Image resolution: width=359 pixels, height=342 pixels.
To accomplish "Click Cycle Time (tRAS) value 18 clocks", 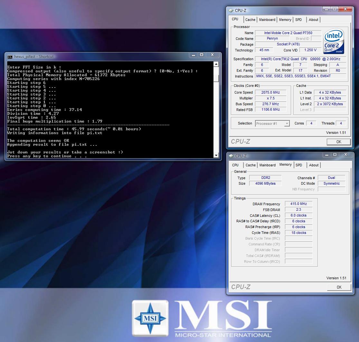I will tap(298, 233).
